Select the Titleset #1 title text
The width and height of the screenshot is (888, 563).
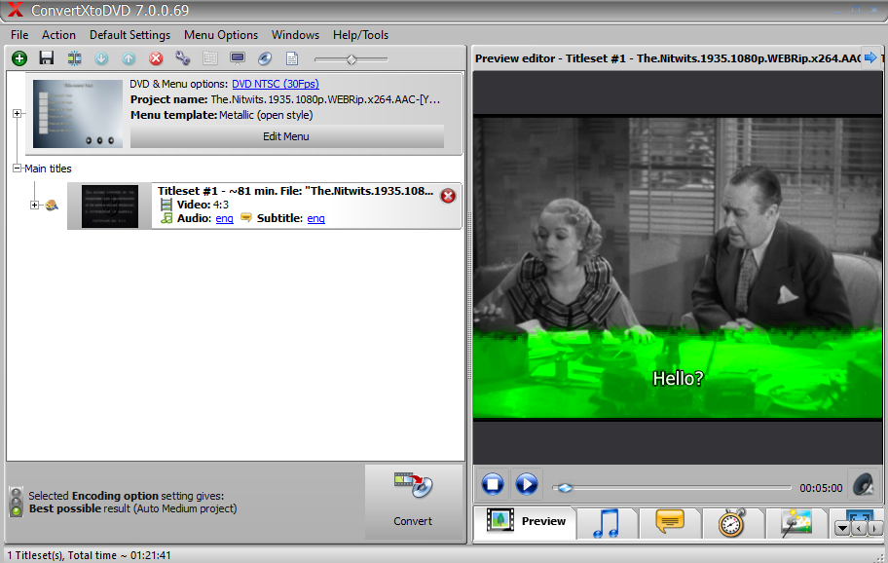click(296, 192)
